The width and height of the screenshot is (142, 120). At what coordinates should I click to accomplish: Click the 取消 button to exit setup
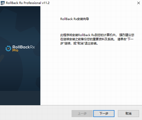point(128,114)
